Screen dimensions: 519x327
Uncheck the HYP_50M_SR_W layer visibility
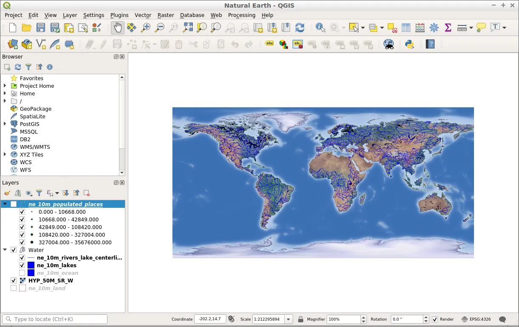14,281
